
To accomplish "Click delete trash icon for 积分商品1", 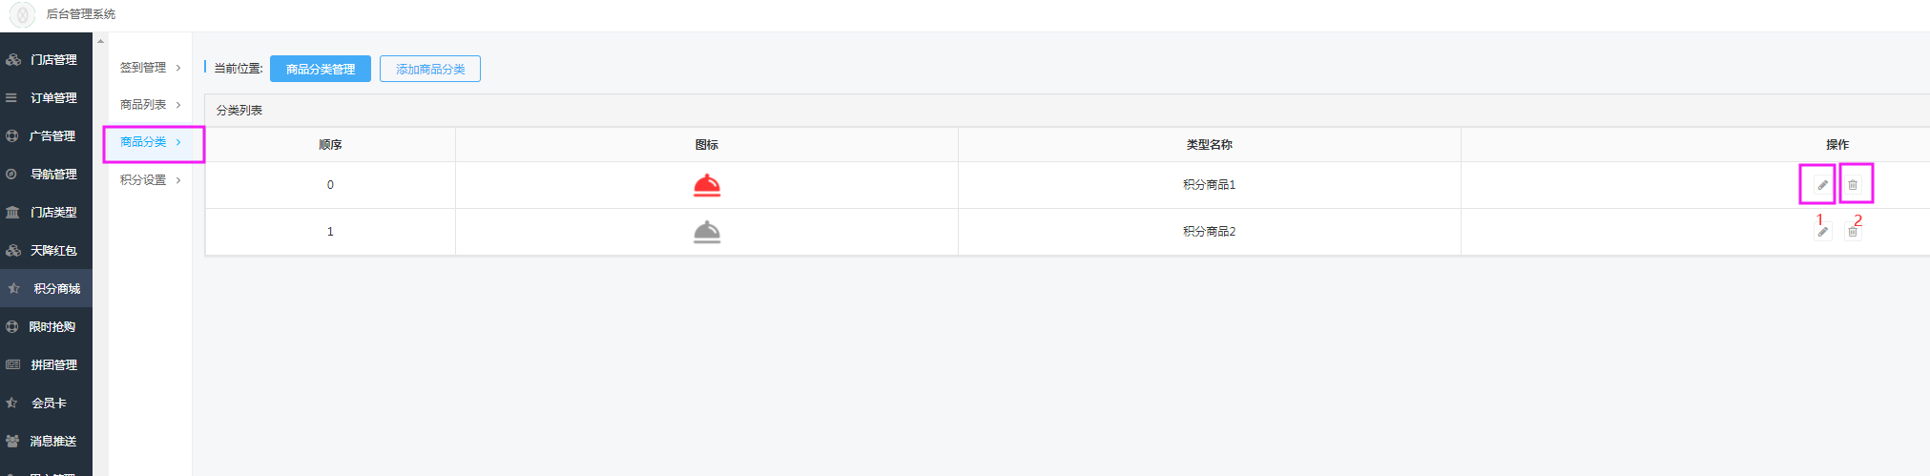I will click(x=1853, y=185).
